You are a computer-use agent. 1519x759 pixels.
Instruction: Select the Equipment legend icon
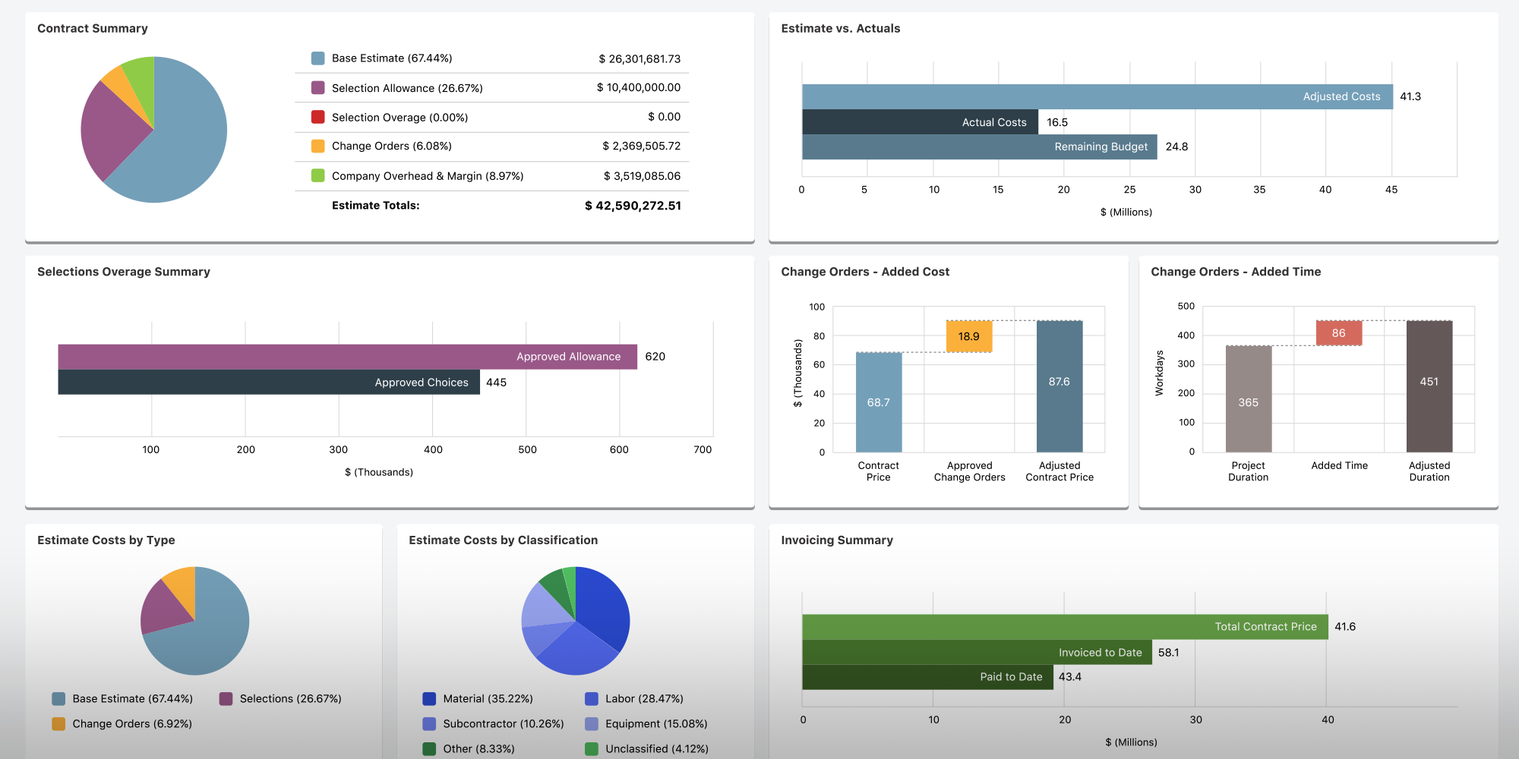pyautogui.click(x=592, y=723)
